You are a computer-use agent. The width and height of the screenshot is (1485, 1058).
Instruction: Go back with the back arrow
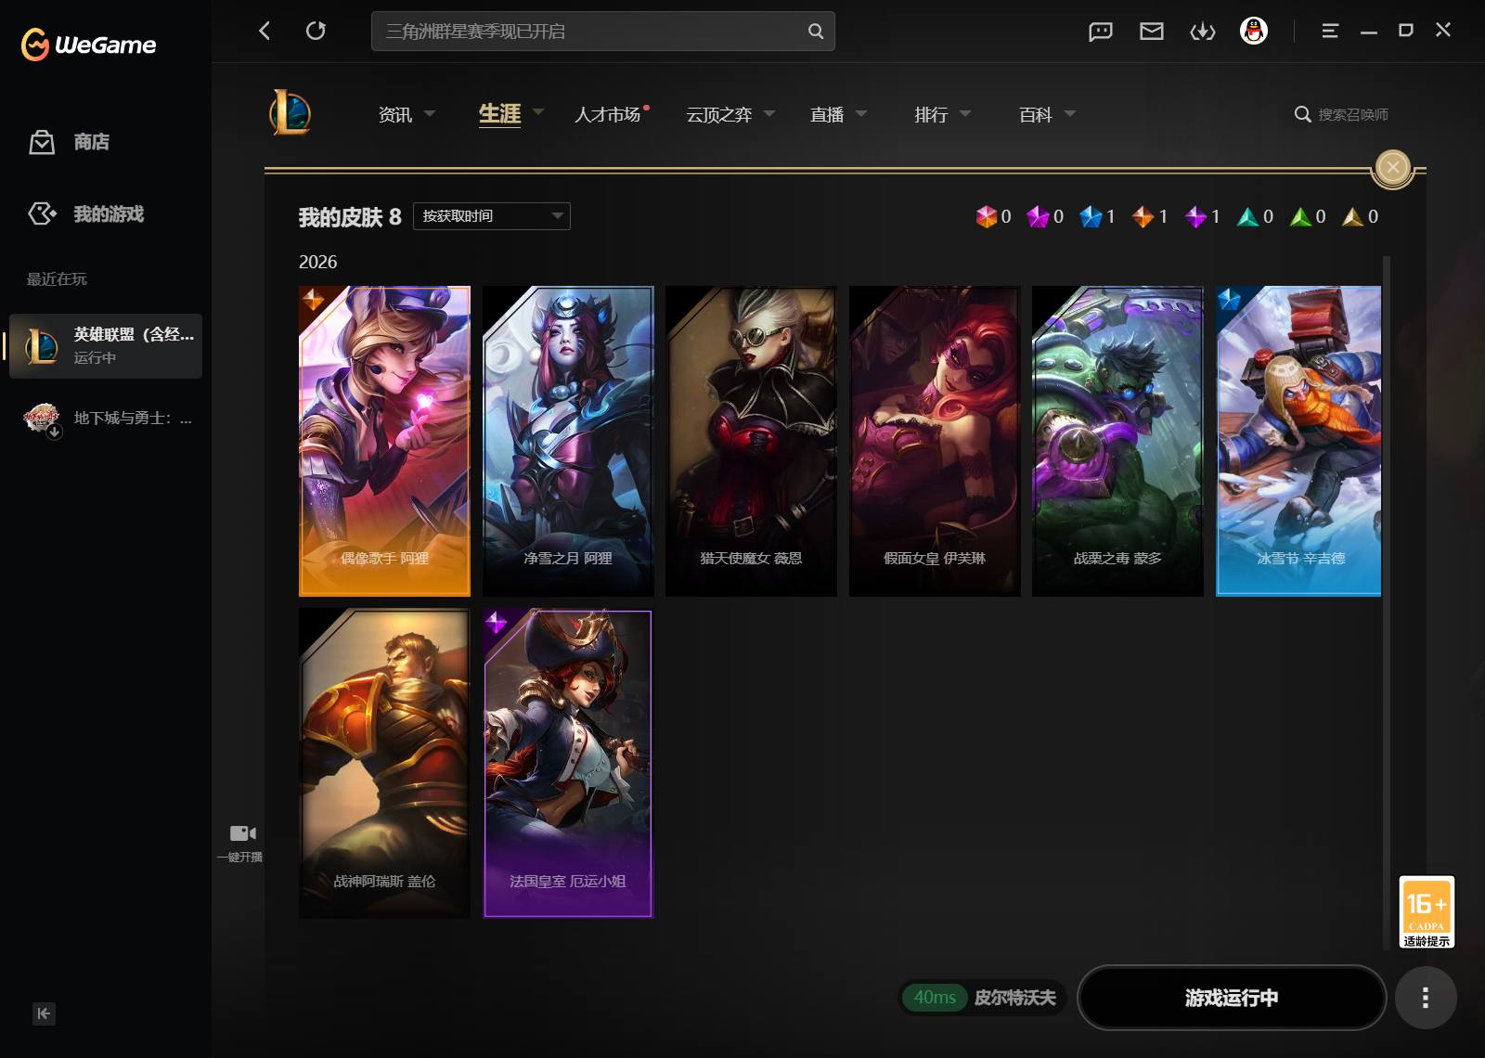(x=265, y=31)
